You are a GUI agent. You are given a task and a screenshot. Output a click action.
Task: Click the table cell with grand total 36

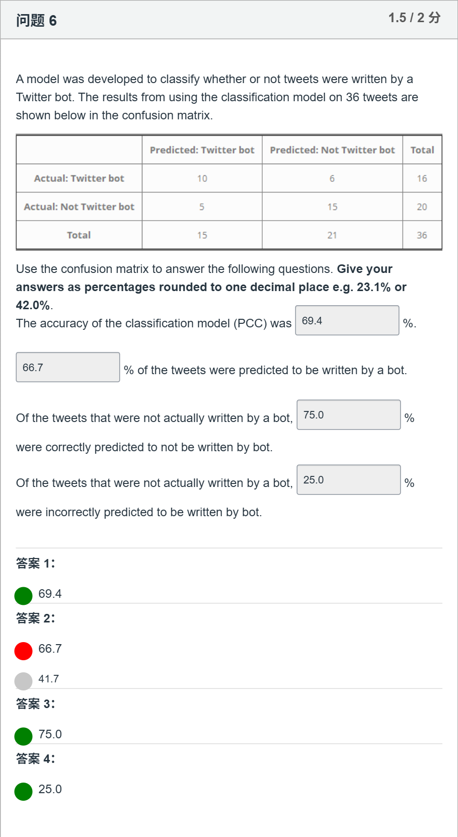(x=422, y=235)
